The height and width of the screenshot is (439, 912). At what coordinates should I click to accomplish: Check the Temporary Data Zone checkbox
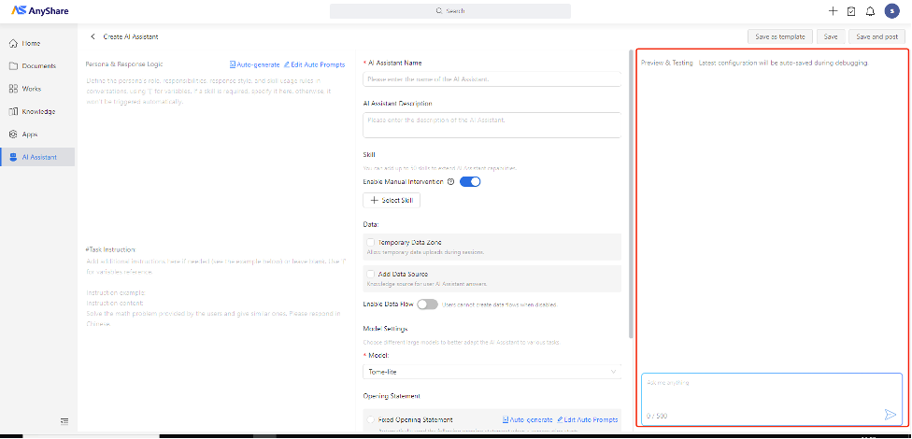coord(371,242)
